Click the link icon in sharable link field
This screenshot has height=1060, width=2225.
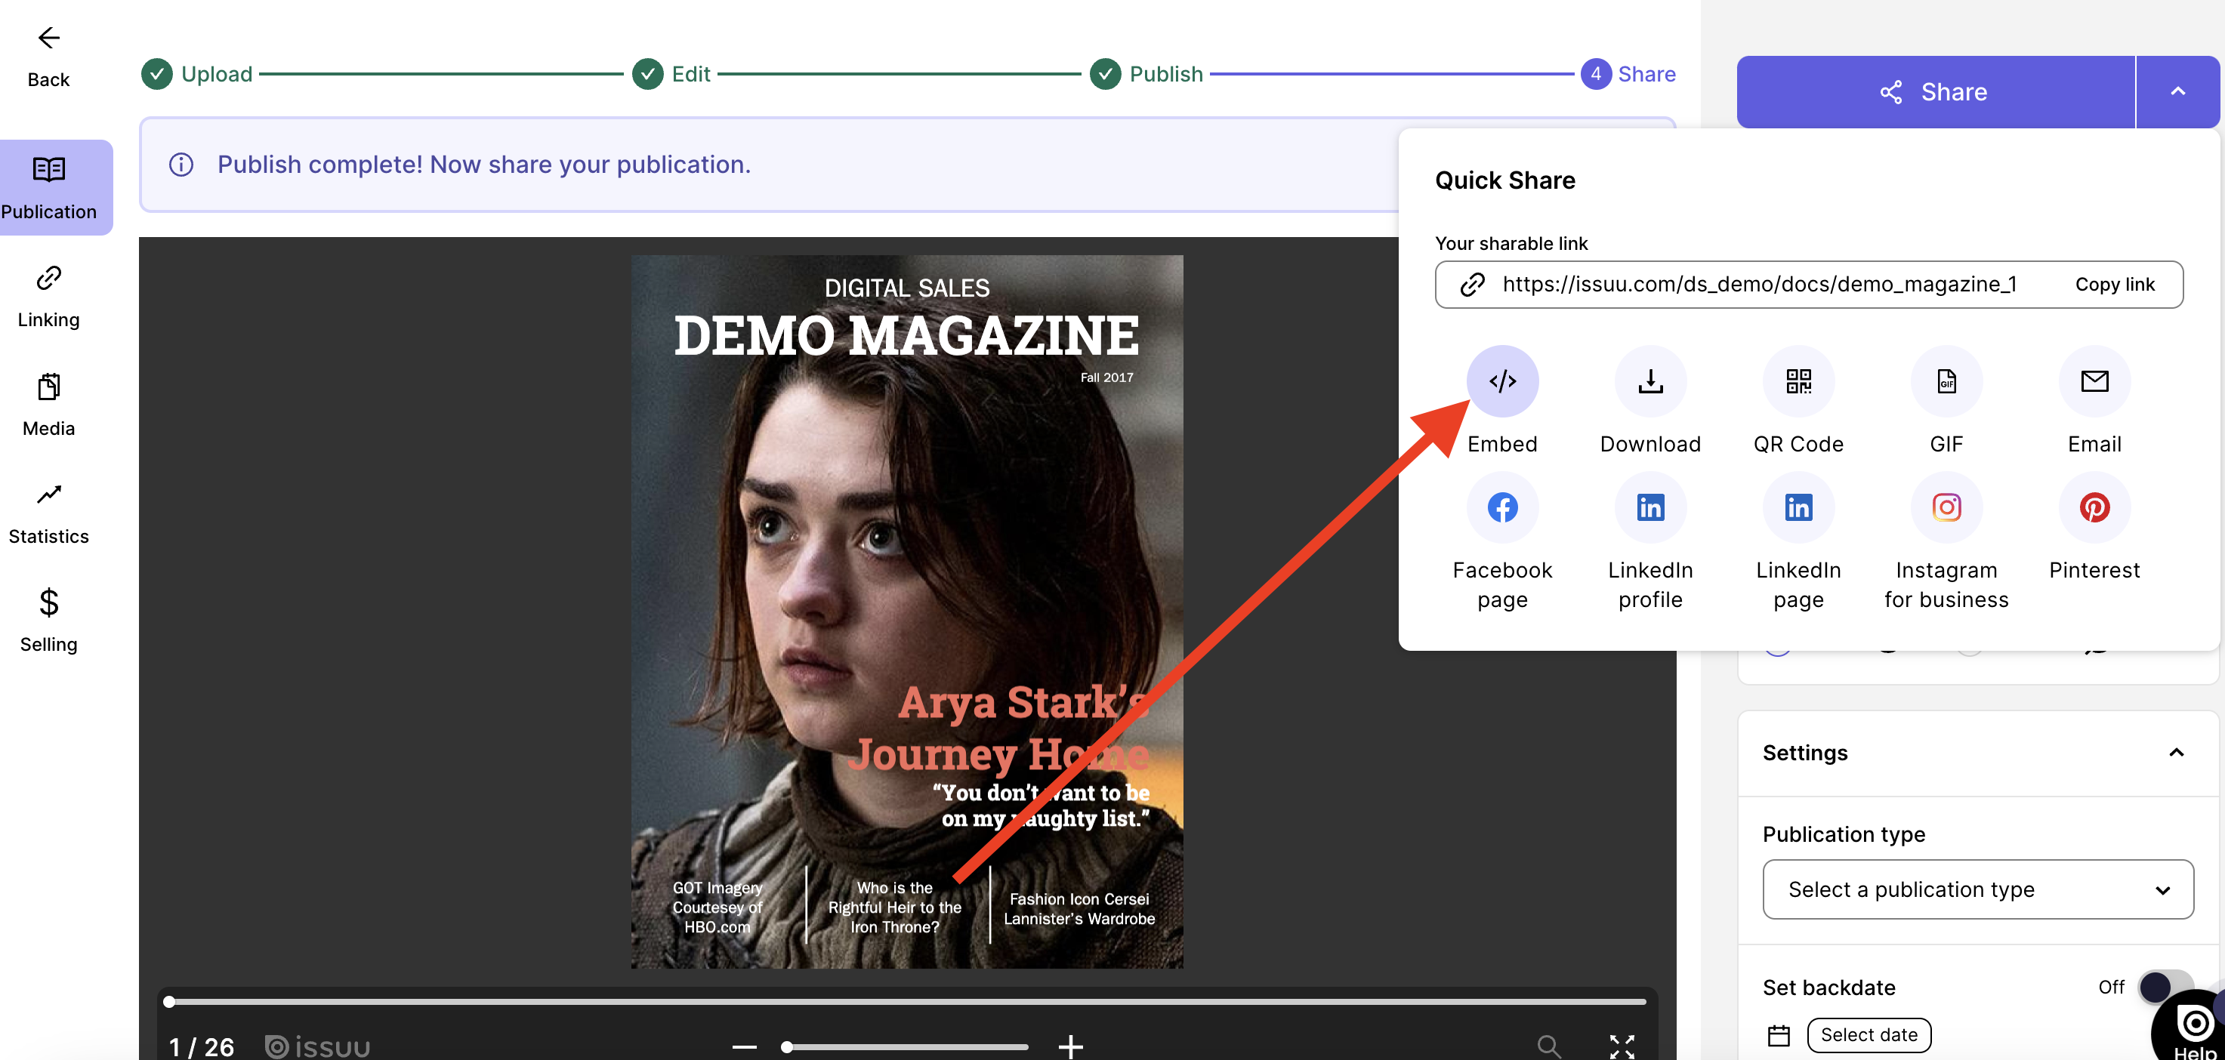coord(1472,284)
